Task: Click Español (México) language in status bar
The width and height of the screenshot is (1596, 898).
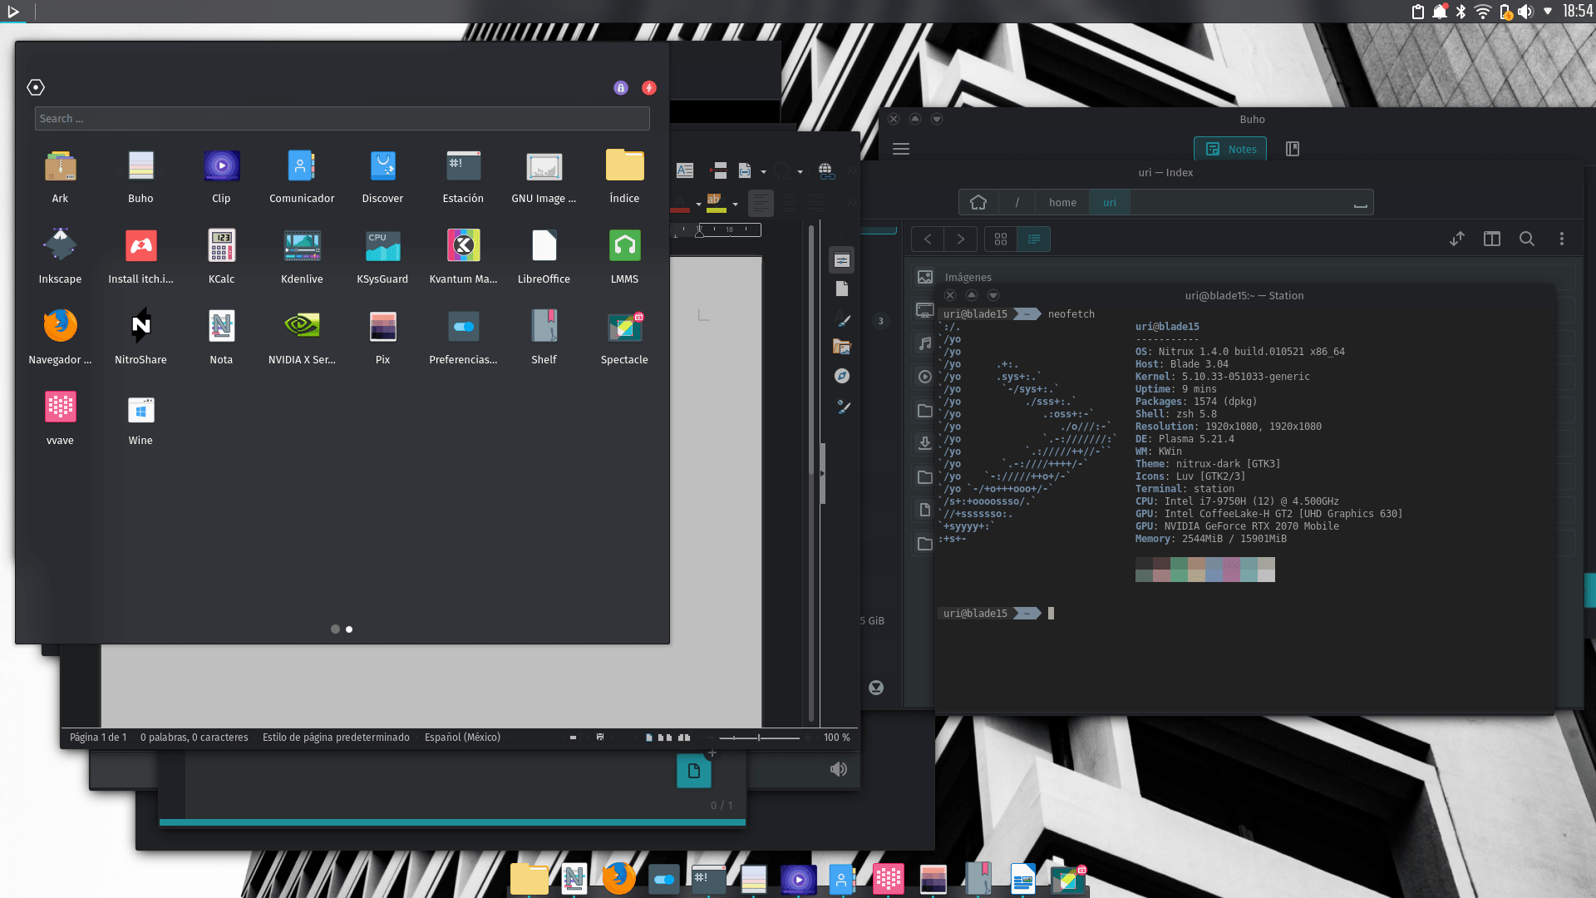Action: coord(462,738)
